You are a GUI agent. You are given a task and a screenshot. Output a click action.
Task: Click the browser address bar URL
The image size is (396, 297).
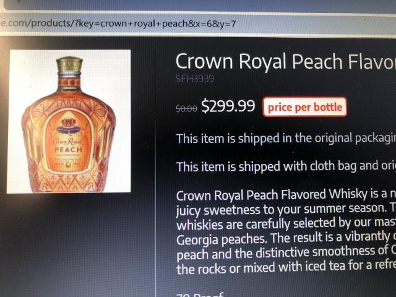click(x=118, y=24)
